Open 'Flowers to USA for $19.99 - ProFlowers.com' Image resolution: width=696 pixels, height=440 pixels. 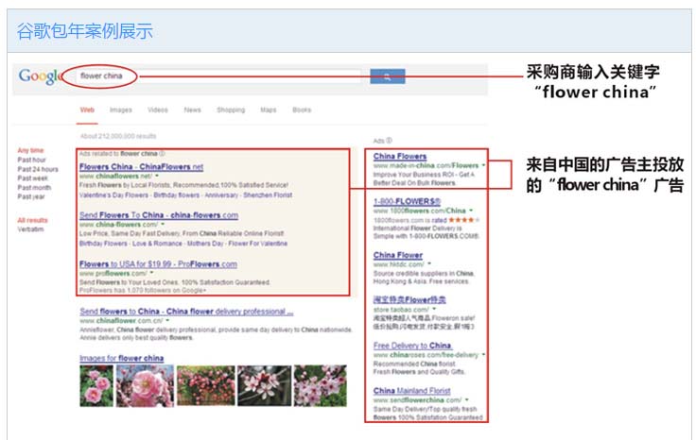point(158,264)
